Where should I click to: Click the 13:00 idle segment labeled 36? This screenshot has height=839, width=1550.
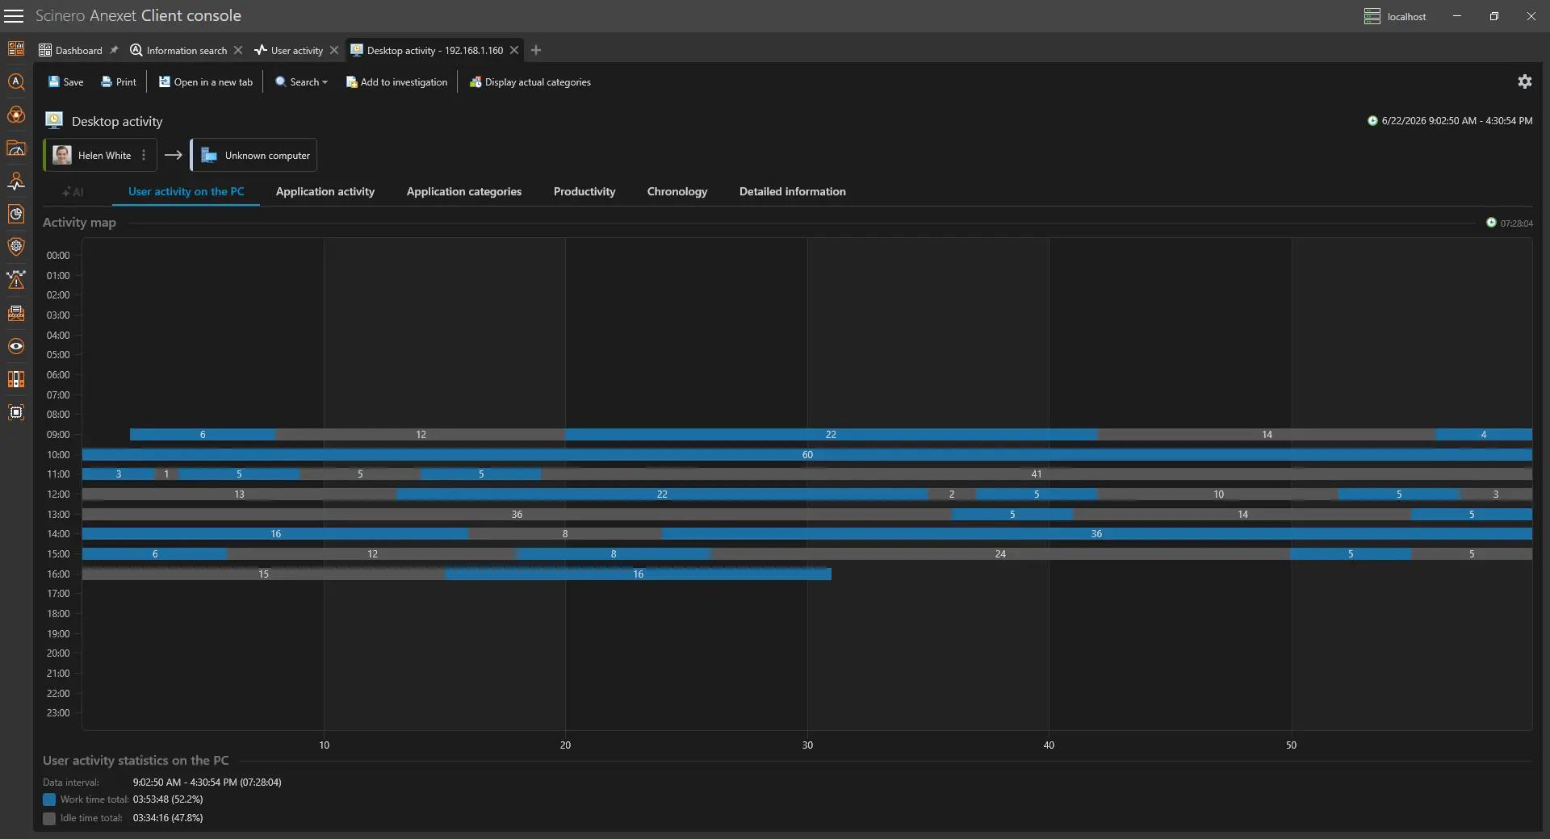(517, 514)
